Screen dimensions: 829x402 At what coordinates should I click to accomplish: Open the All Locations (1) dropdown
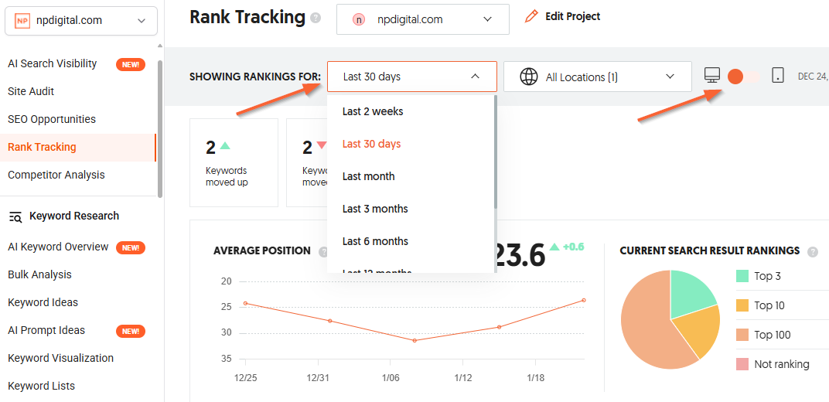[x=598, y=77]
